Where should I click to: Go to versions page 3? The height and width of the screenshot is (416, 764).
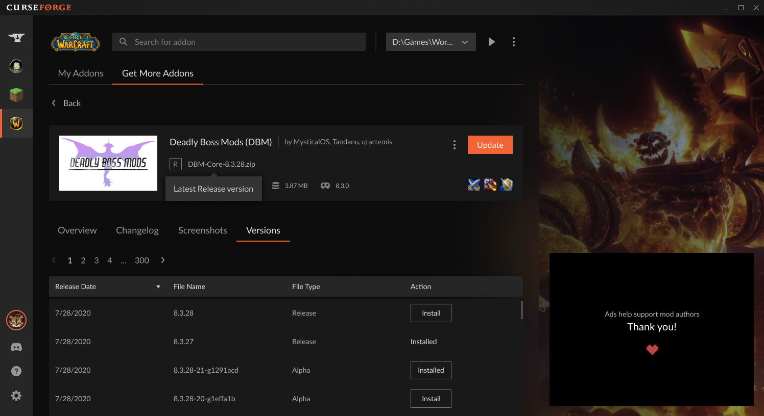coord(97,261)
